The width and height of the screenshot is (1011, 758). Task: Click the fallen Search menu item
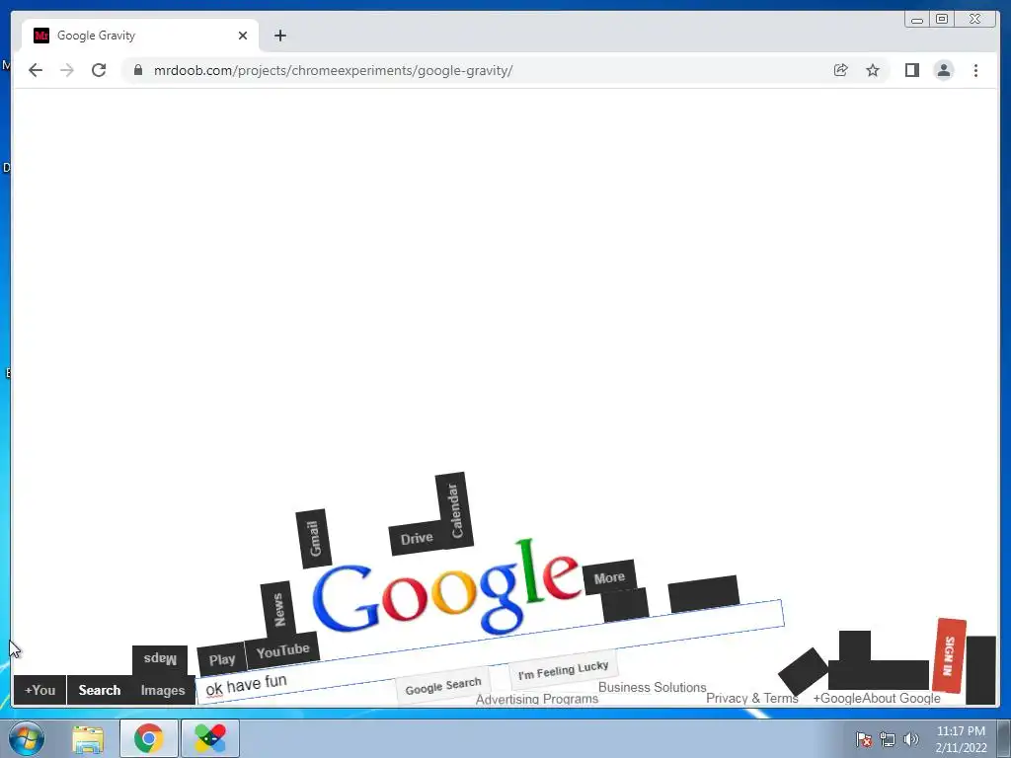pos(100,690)
